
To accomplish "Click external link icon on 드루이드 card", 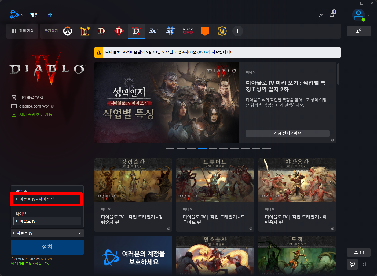I will [251, 228].
